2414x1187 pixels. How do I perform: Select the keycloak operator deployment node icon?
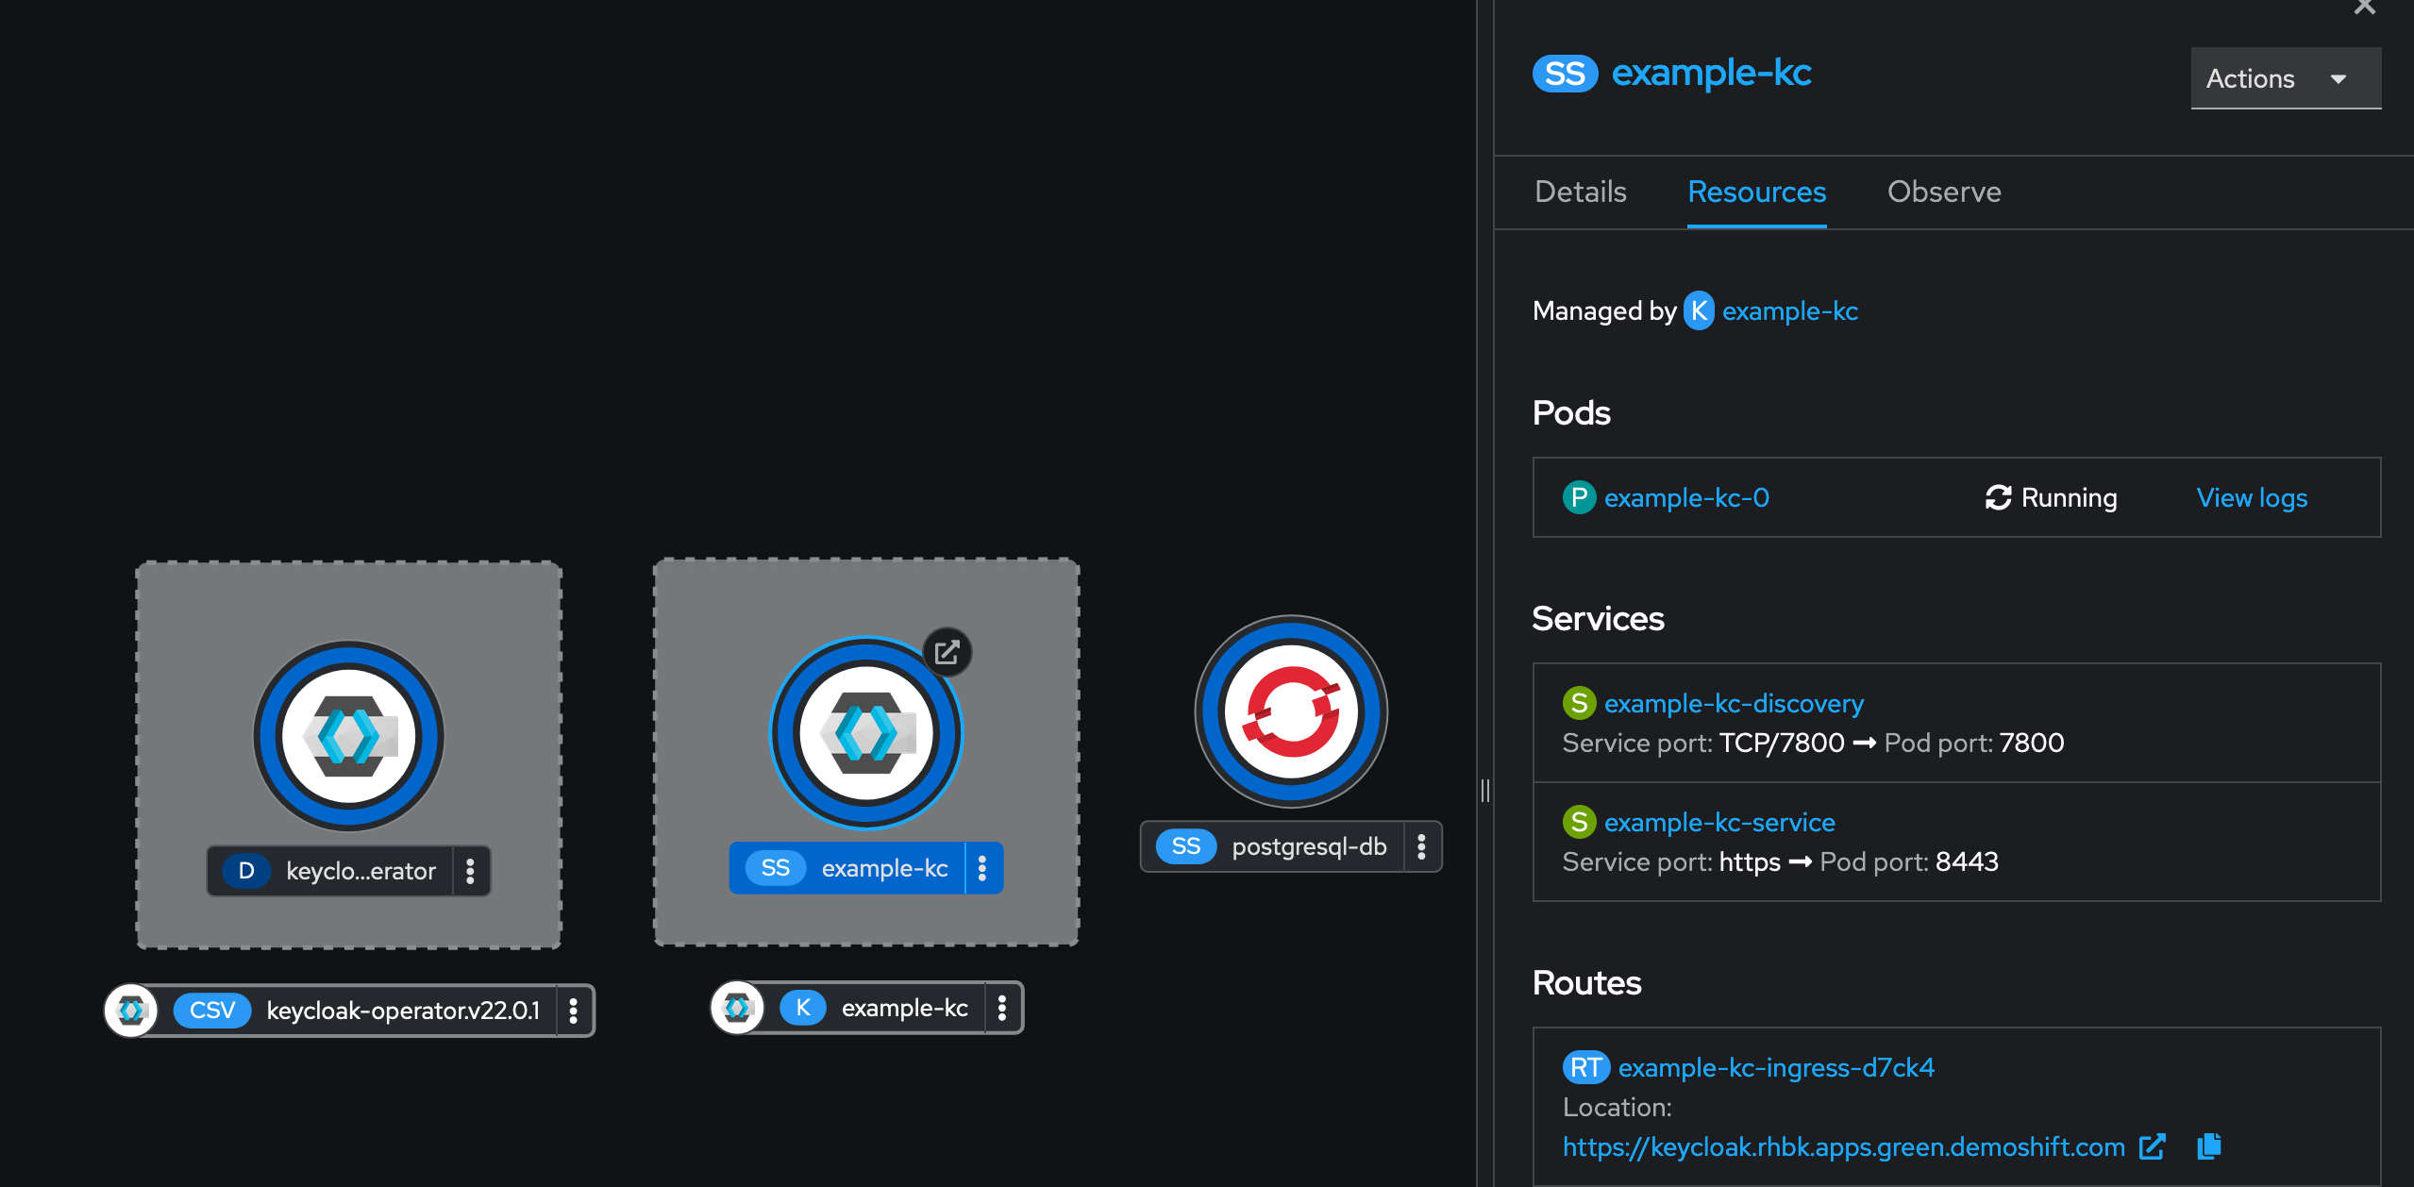coord(347,737)
